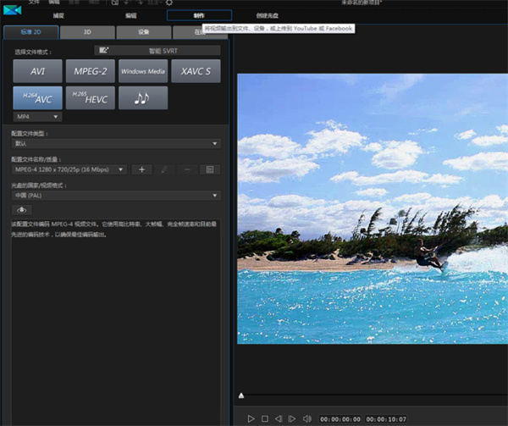Open the 中国 (PAL) video format dropdown

click(115, 195)
